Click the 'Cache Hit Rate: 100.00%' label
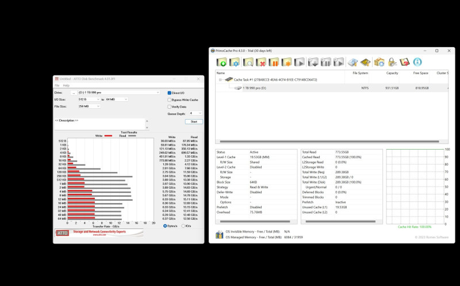Screen dimensions: 460x286 click(x=415, y=227)
